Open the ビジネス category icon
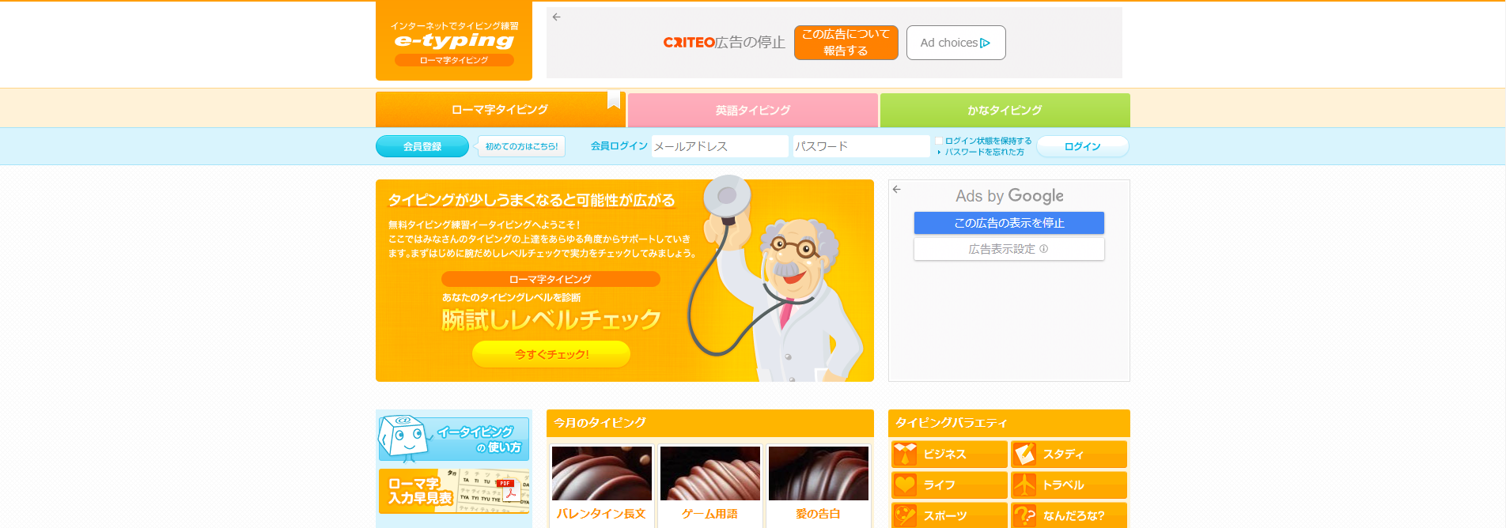 (905, 454)
